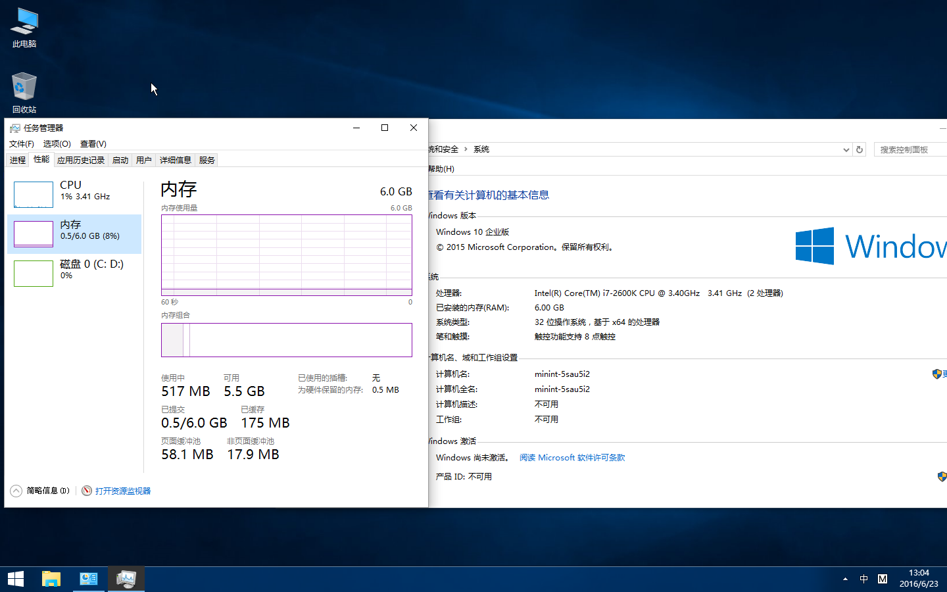Click the resource monitor icon
Viewport: 947px width, 592px height.
pos(87,491)
